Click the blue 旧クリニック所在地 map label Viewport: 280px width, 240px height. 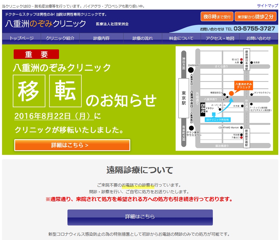(x=217, y=119)
